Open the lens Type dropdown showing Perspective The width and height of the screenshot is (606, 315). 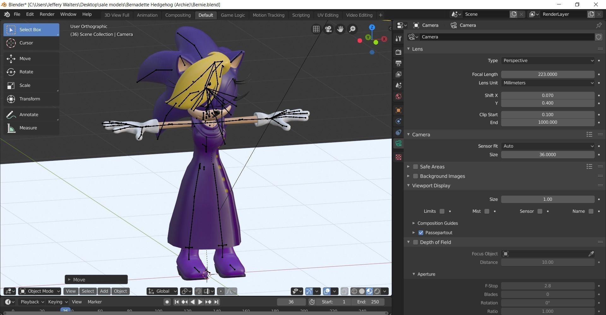tap(548, 61)
